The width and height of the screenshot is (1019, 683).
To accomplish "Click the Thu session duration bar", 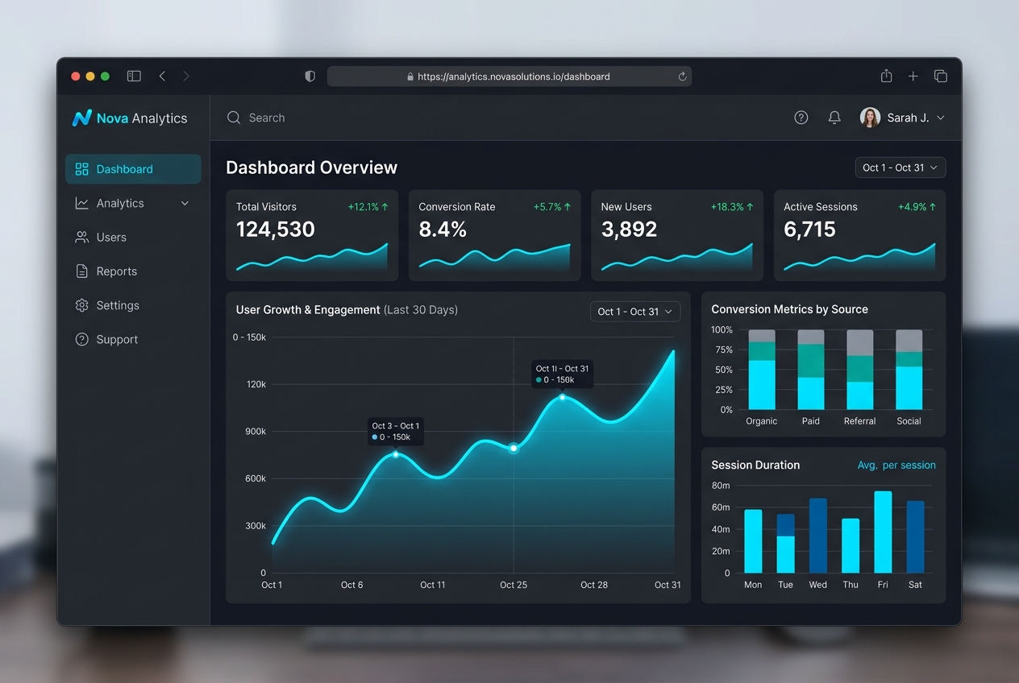I will coord(851,546).
